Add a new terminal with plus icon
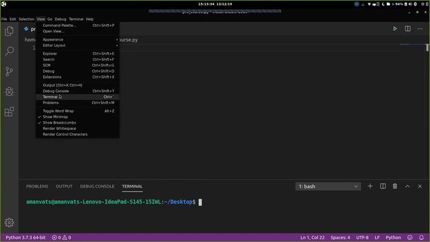430x242 pixels. 370,186
